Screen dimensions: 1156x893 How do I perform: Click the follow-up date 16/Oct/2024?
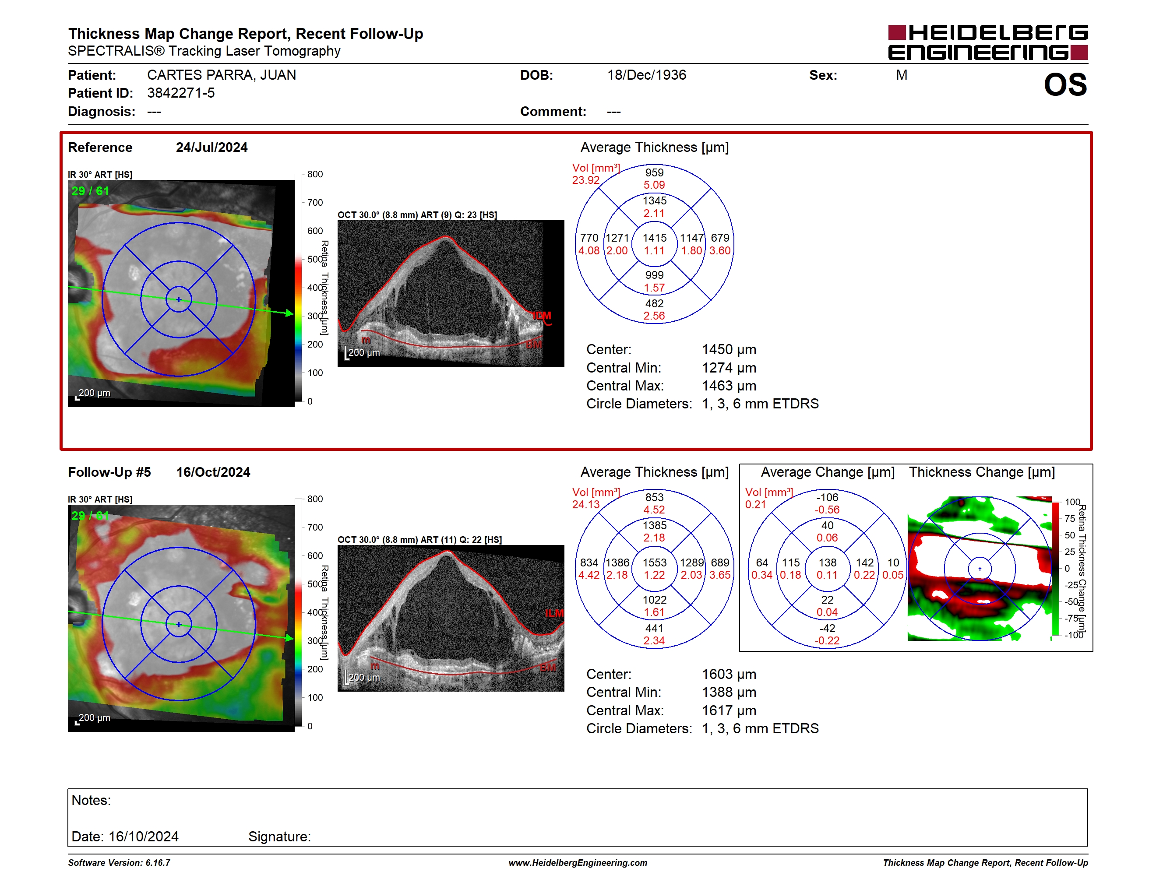pos(213,472)
